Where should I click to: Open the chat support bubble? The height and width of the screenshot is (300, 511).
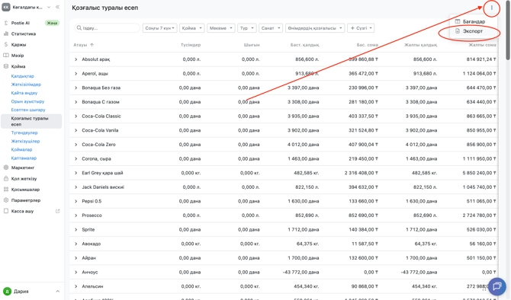497,286
